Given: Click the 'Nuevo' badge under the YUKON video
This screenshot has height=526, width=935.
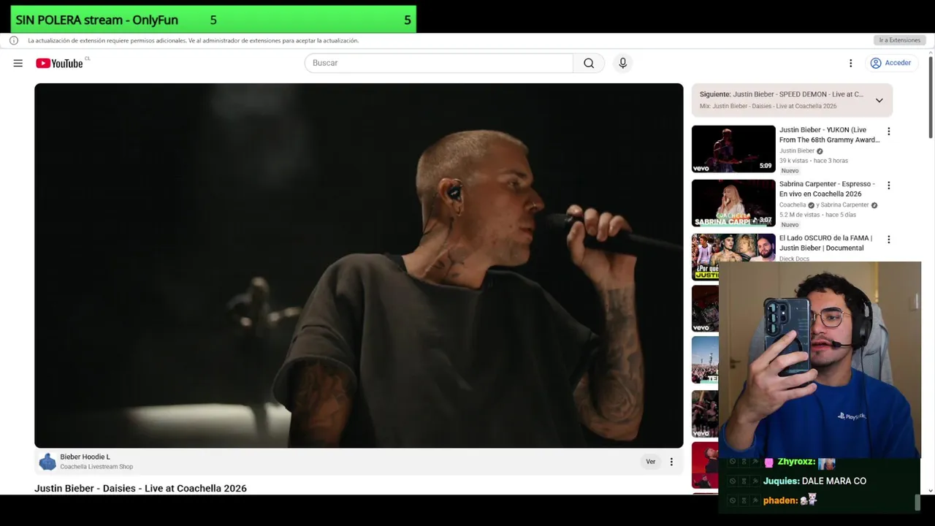Looking at the screenshot, I should tap(790, 171).
